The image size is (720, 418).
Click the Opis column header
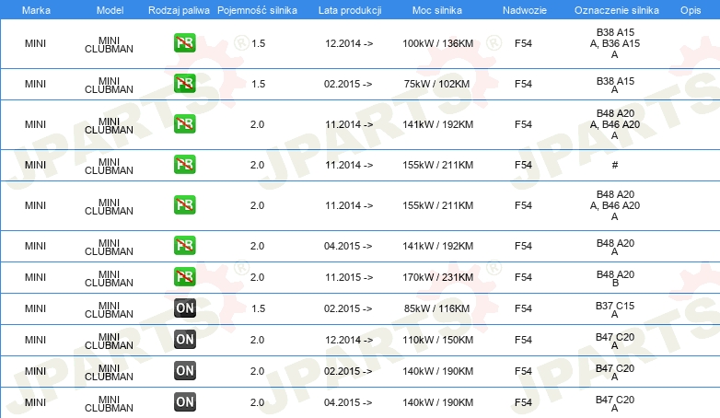click(691, 10)
